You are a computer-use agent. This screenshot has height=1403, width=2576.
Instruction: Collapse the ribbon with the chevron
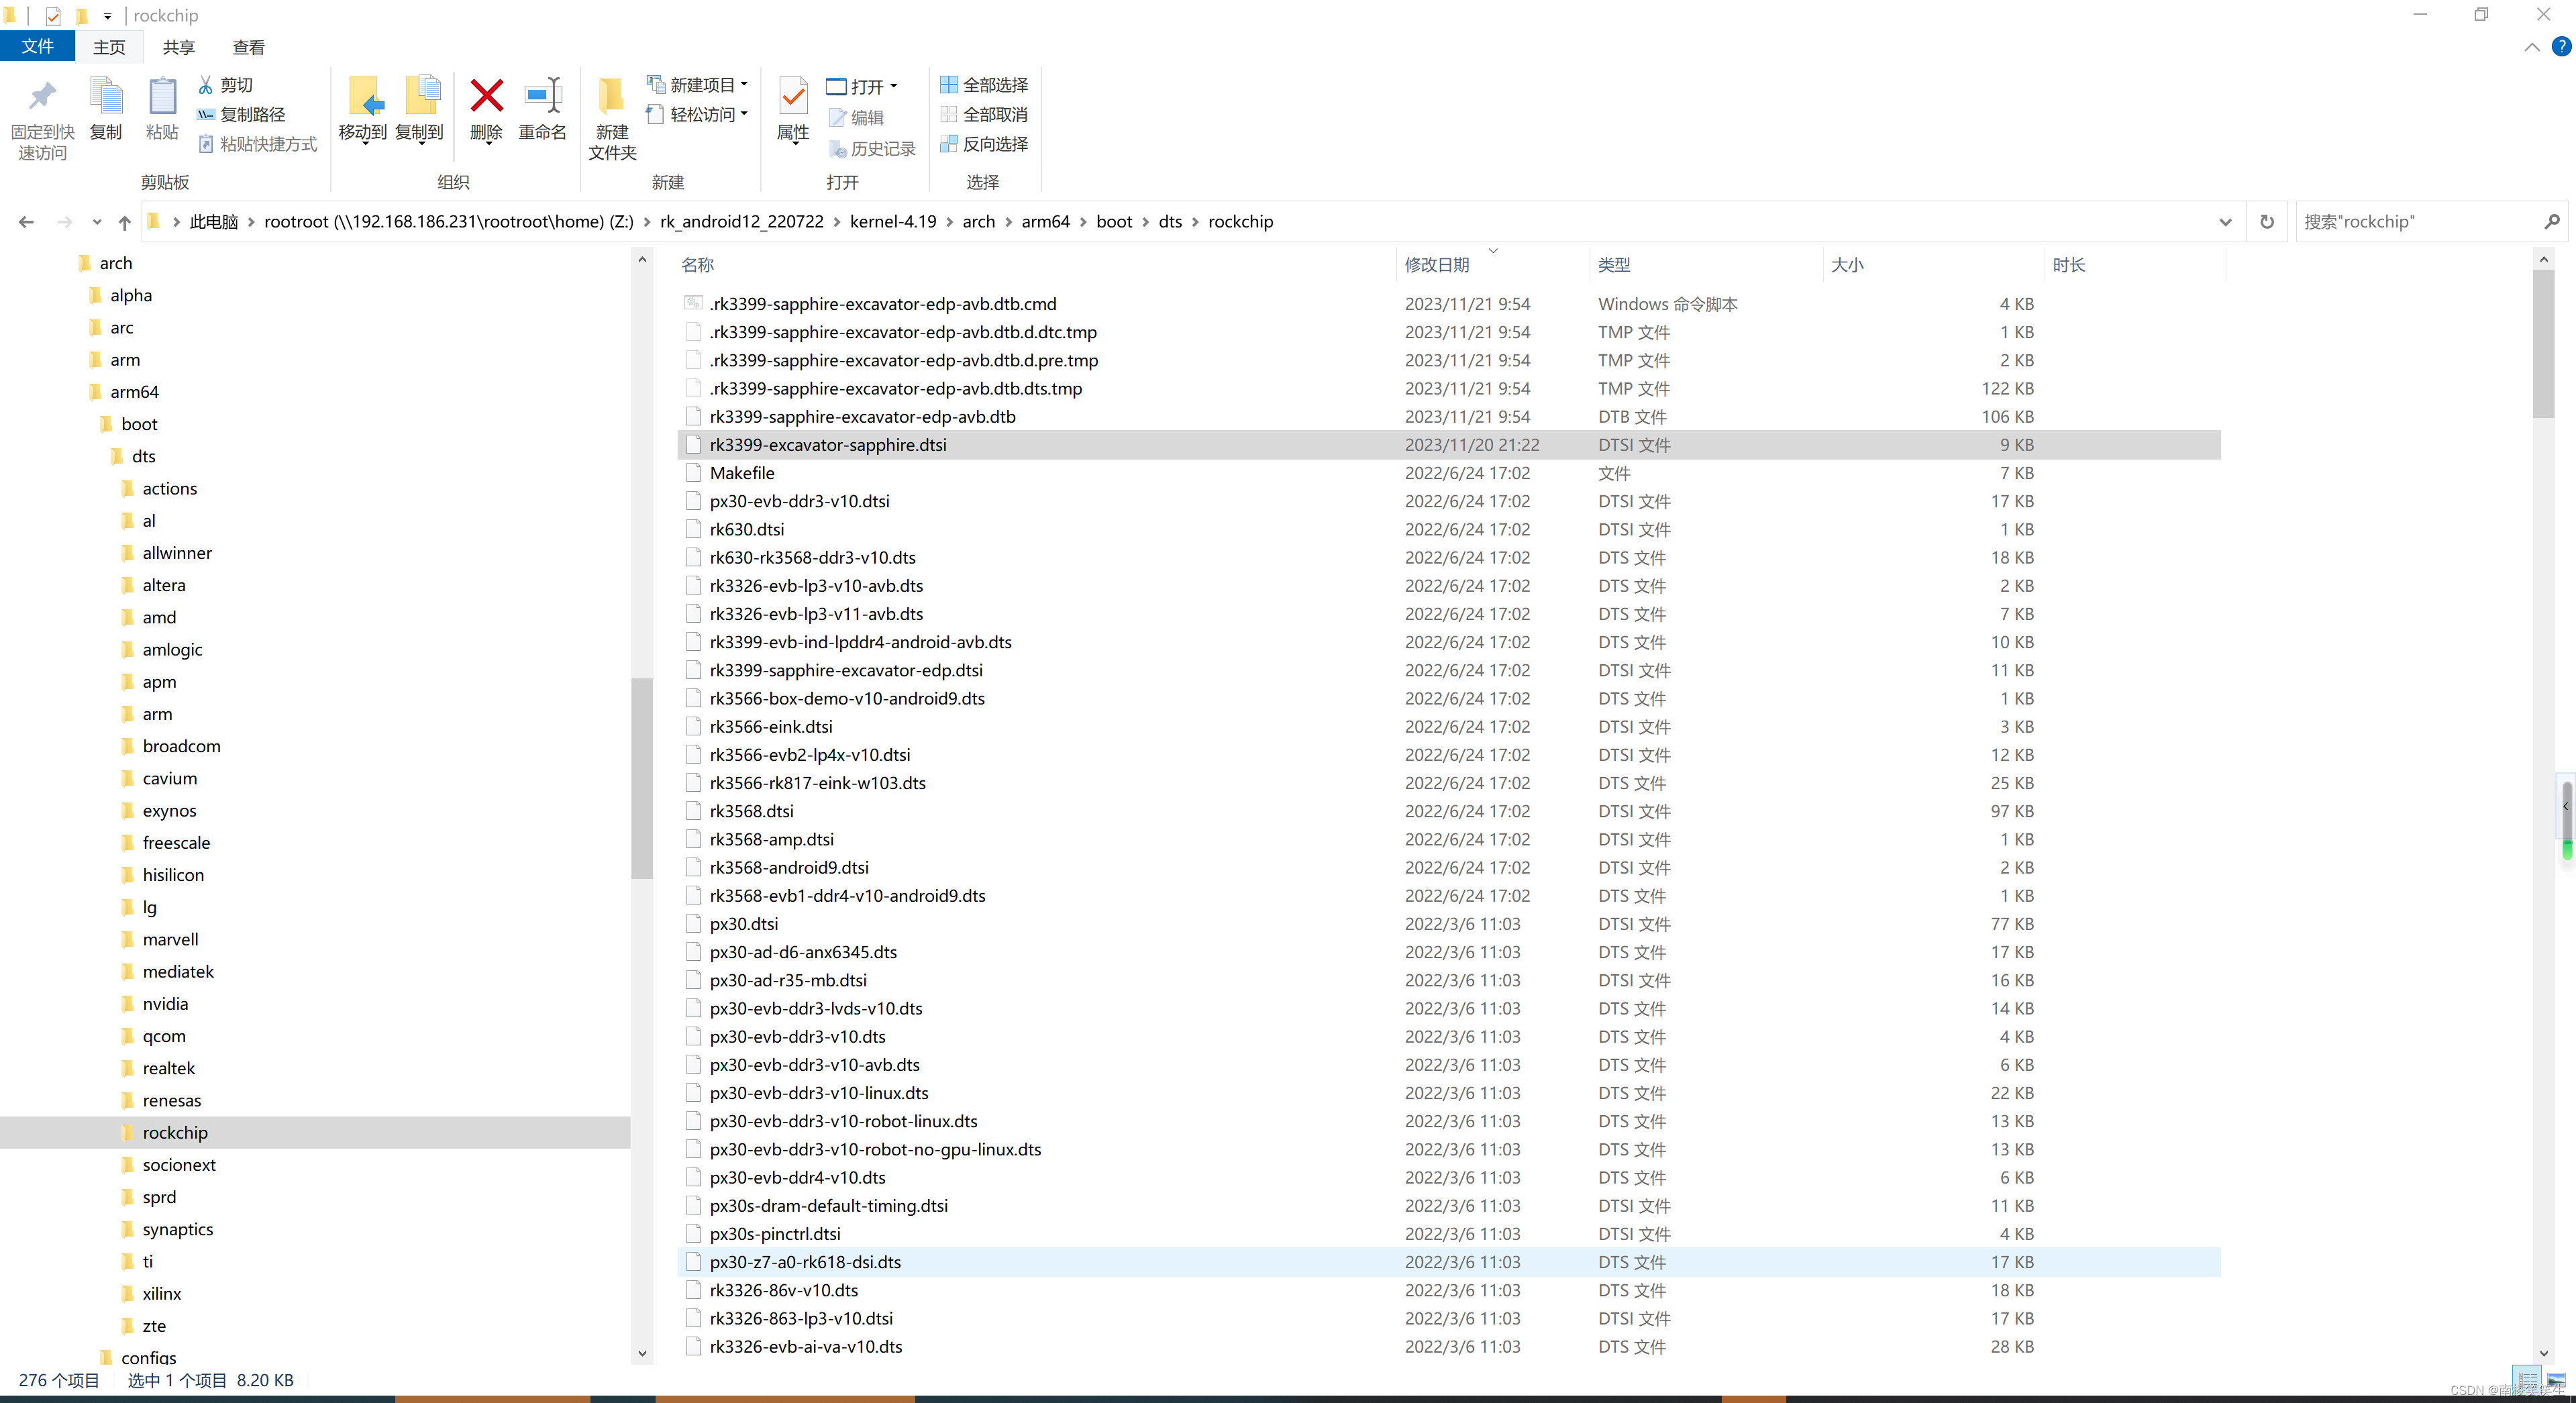pyautogui.click(x=2531, y=47)
